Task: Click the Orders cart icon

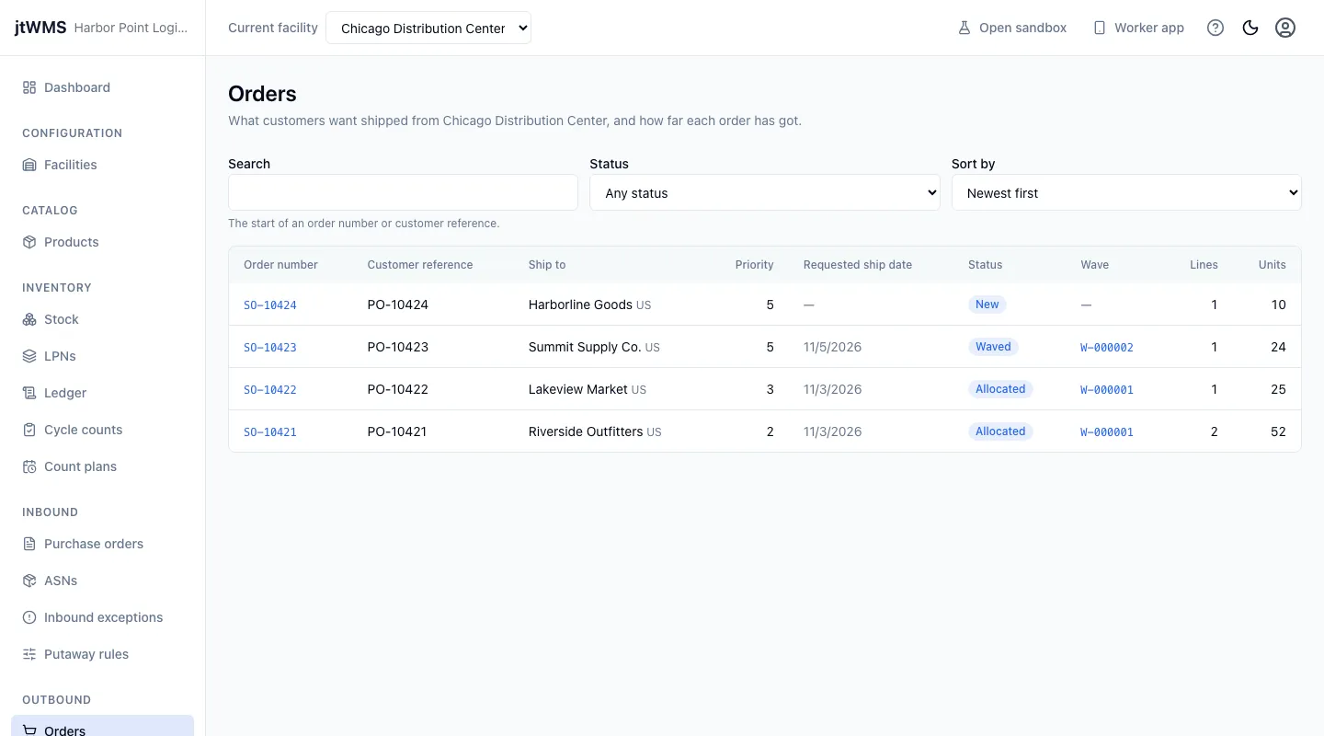Action: coord(29,730)
